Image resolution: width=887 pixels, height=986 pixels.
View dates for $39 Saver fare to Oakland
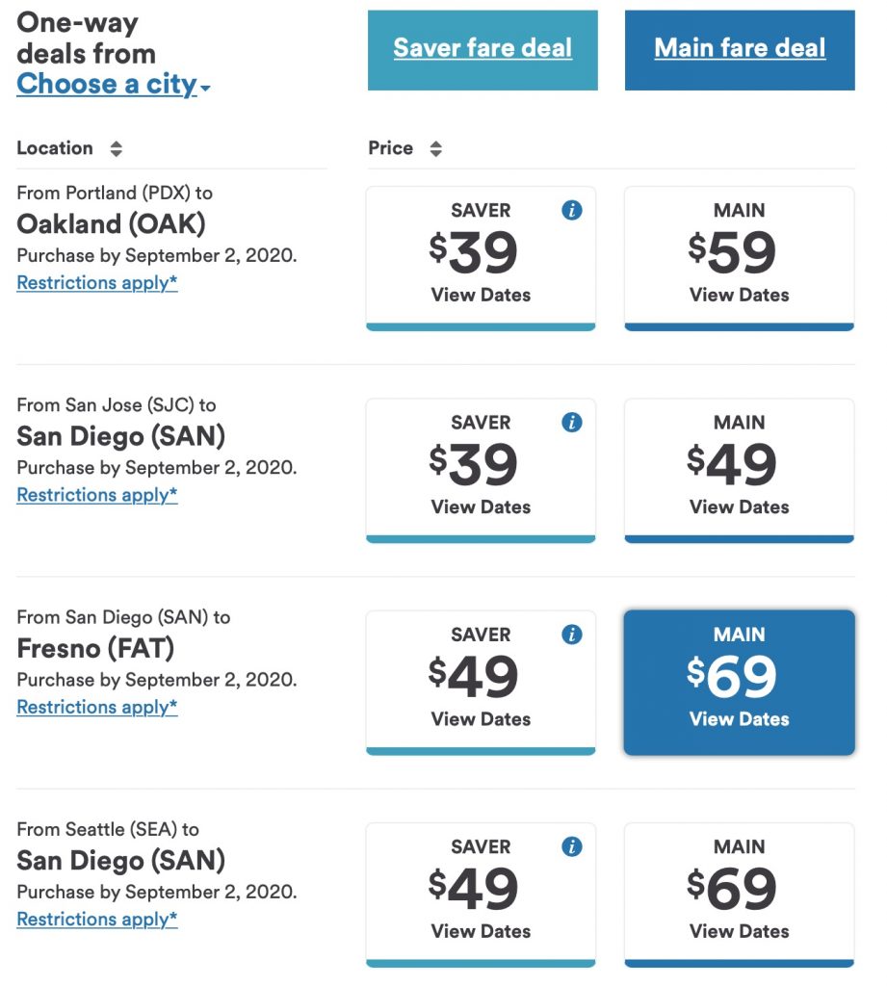click(x=481, y=295)
